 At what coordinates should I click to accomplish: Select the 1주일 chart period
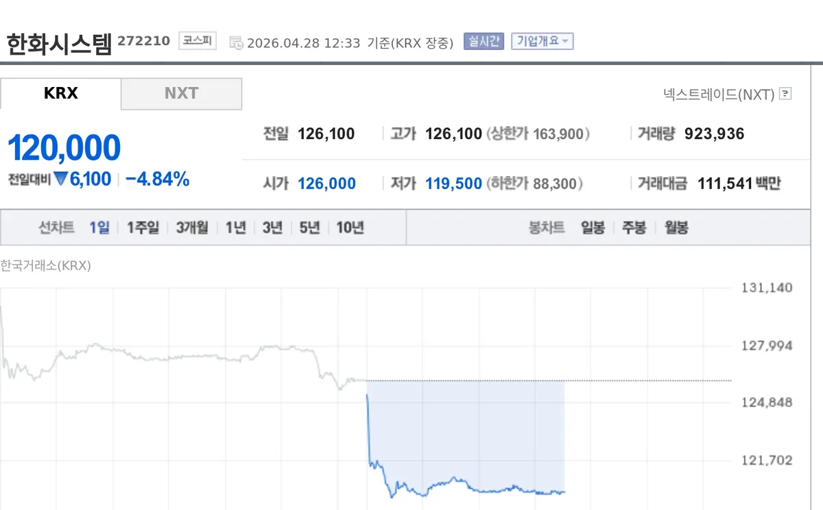point(143,228)
